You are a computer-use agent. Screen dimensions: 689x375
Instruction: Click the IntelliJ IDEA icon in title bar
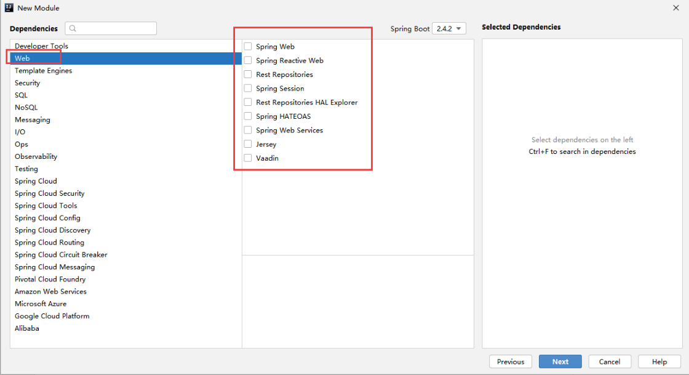9,8
